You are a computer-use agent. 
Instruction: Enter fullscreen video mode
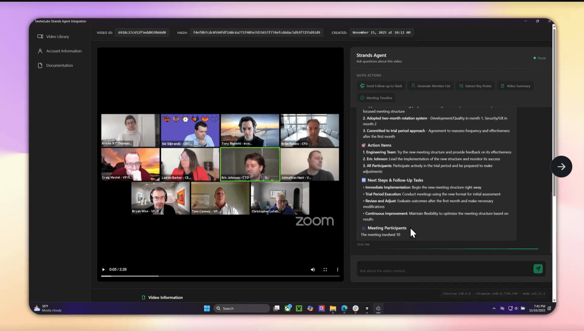[325, 269]
